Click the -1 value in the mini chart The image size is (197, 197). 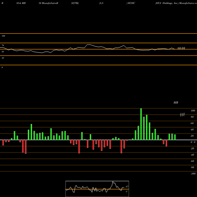126,191
